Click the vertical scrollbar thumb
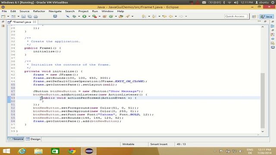 (x=263, y=100)
